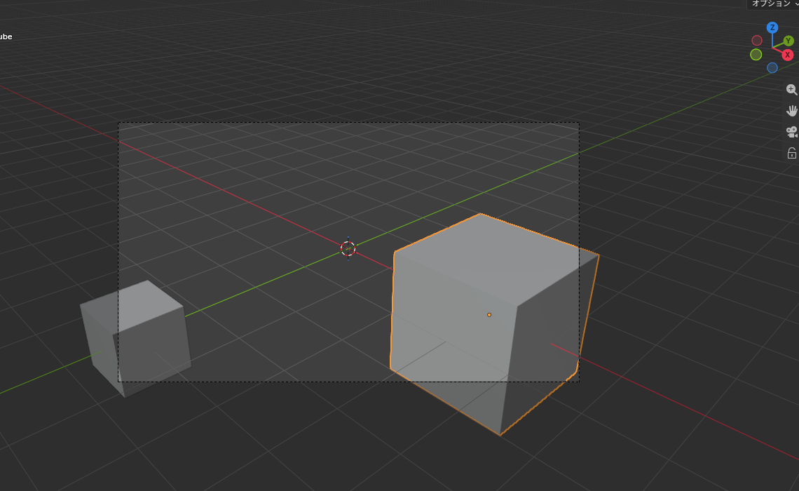Toggle the open padlock view lock icon

point(791,153)
